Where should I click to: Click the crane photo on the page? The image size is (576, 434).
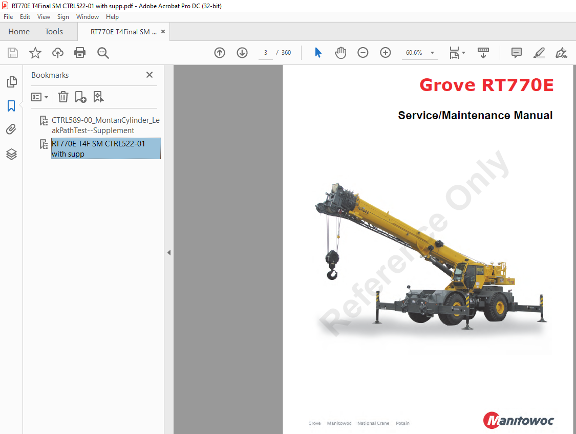tap(432, 257)
